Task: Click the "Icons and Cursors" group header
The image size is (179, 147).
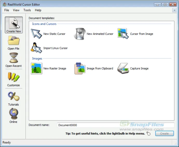Action: point(44,24)
